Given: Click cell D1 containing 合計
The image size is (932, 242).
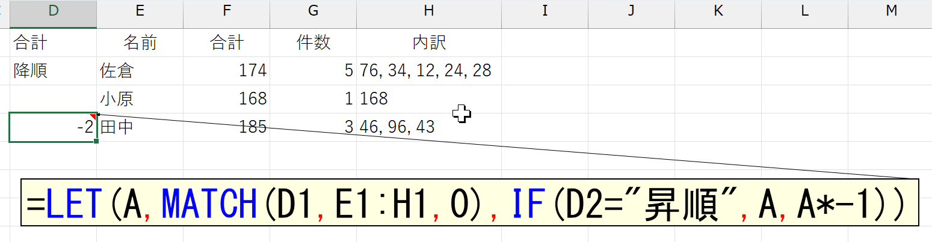Looking at the screenshot, I should click(x=53, y=43).
